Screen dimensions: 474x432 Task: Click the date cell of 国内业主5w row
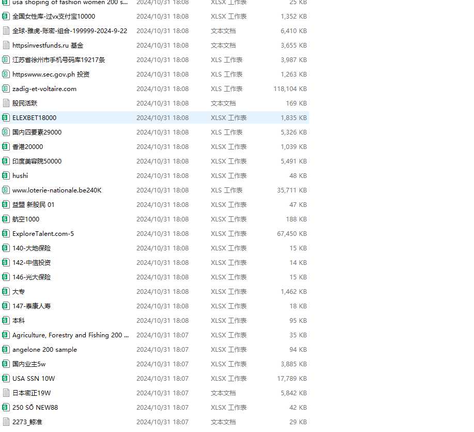point(163,364)
